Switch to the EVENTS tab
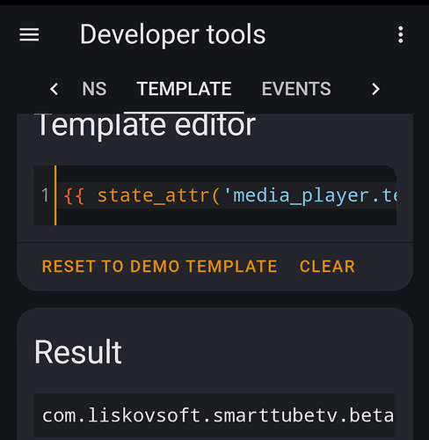The image size is (429, 440). click(296, 89)
